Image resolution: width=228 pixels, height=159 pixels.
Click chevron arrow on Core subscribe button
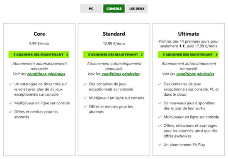pyautogui.click(x=67, y=55)
